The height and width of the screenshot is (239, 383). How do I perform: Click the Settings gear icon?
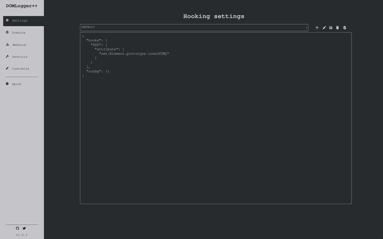[x=7, y=20]
